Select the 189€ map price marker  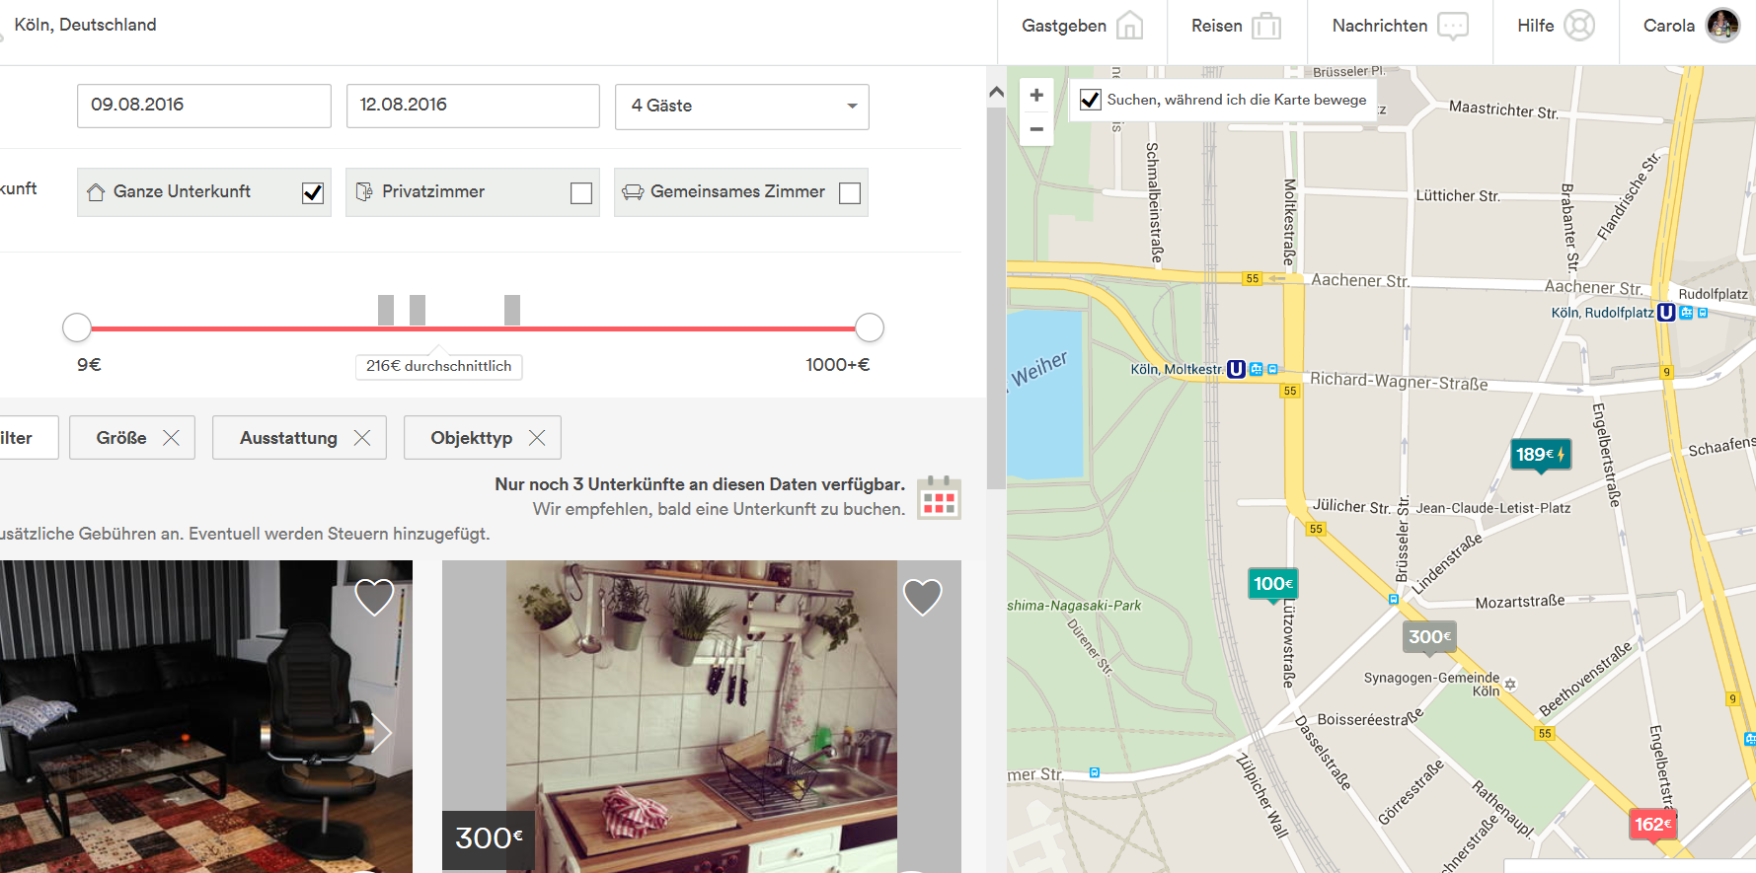pos(1541,456)
